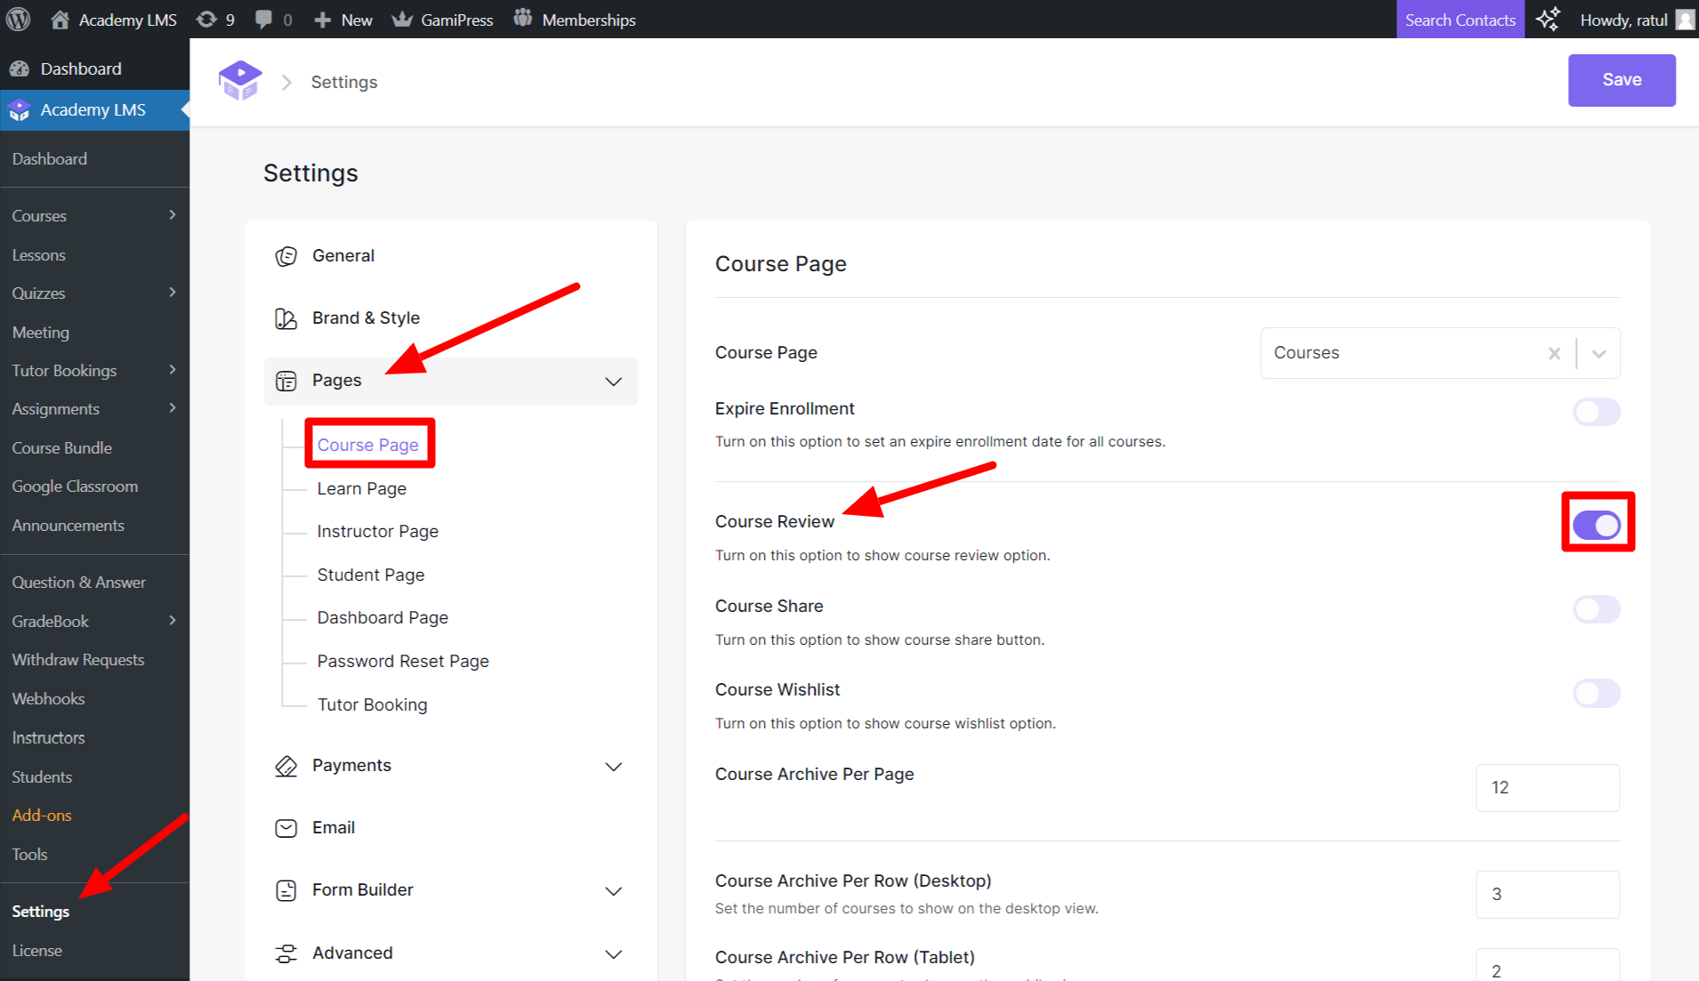Open the Course Page dropdown
The width and height of the screenshot is (1699, 981).
pos(1598,352)
